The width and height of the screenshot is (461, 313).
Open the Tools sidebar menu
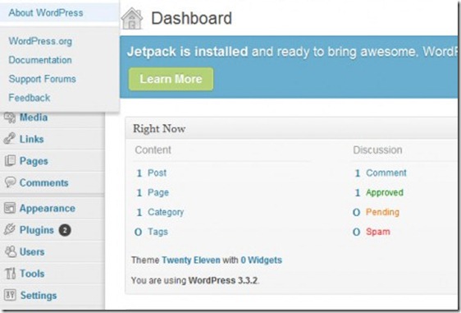point(32,274)
